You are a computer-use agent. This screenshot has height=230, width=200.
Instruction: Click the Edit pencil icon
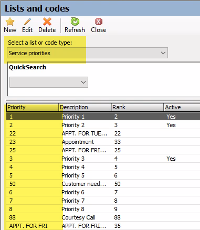[x=27, y=22]
